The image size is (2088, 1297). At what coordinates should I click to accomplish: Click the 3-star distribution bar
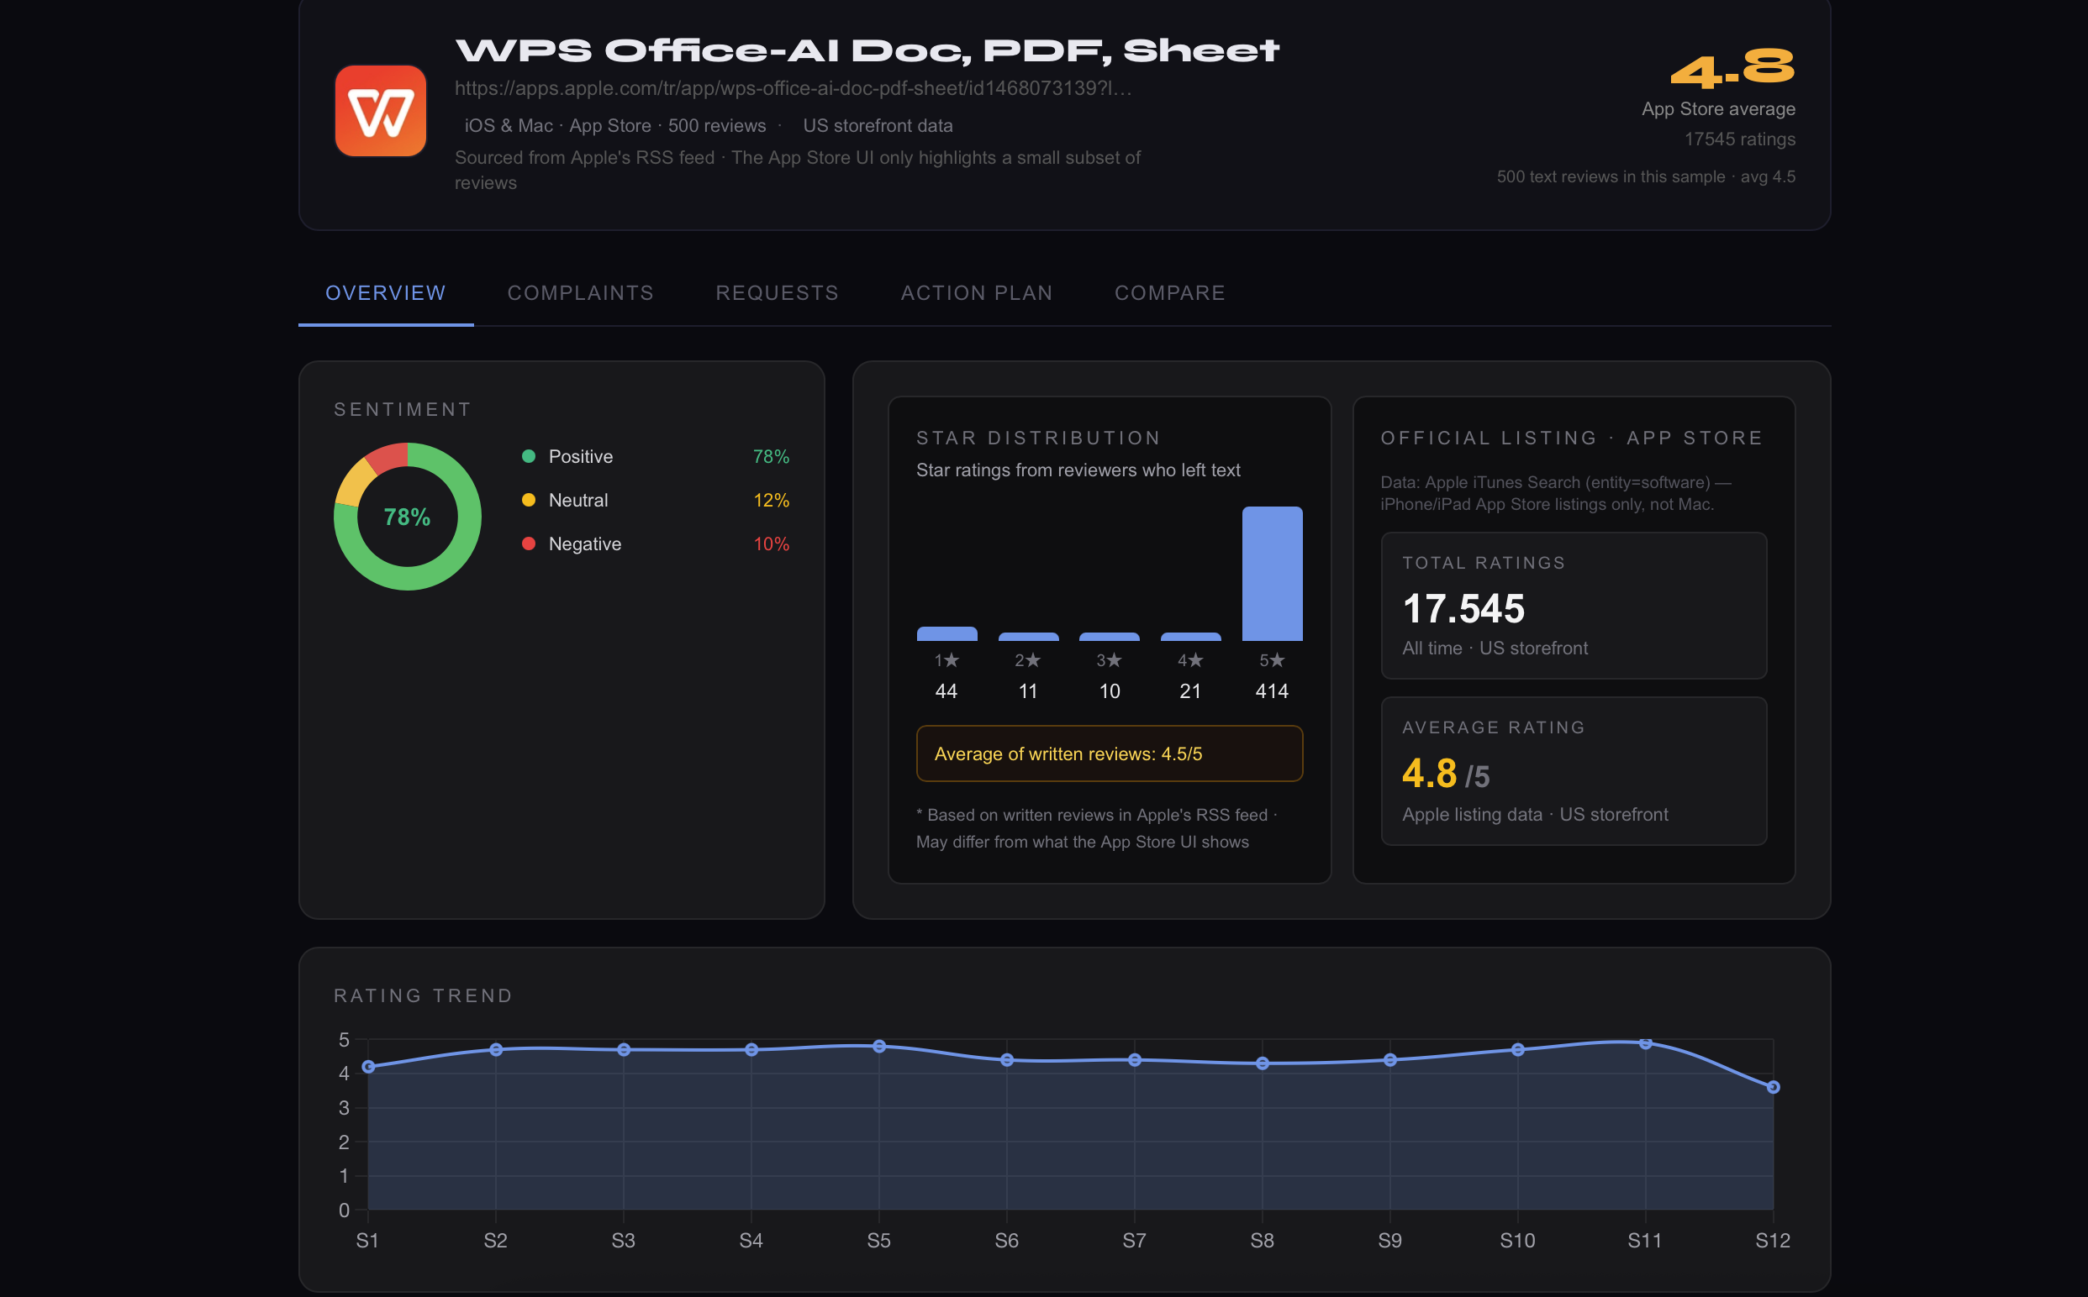[1109, 637]
